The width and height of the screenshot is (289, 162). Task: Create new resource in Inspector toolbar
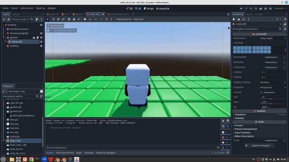234,19
